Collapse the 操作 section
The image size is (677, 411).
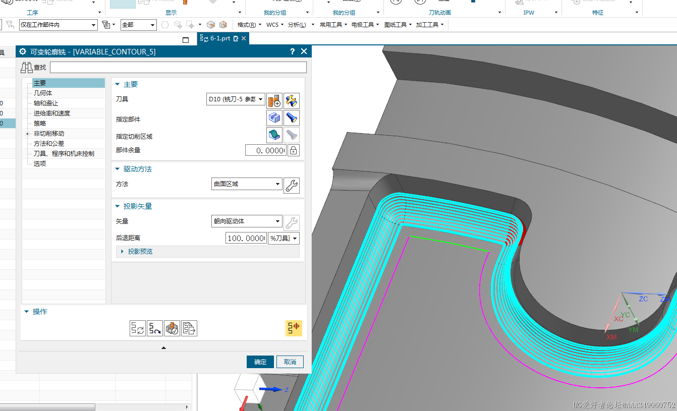[35, 312]
